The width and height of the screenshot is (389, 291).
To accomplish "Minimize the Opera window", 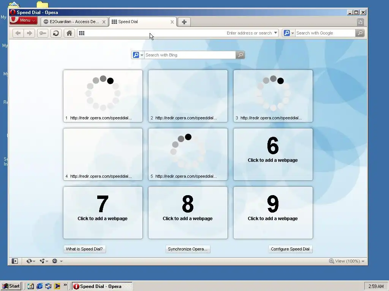I will pos(350,13).
